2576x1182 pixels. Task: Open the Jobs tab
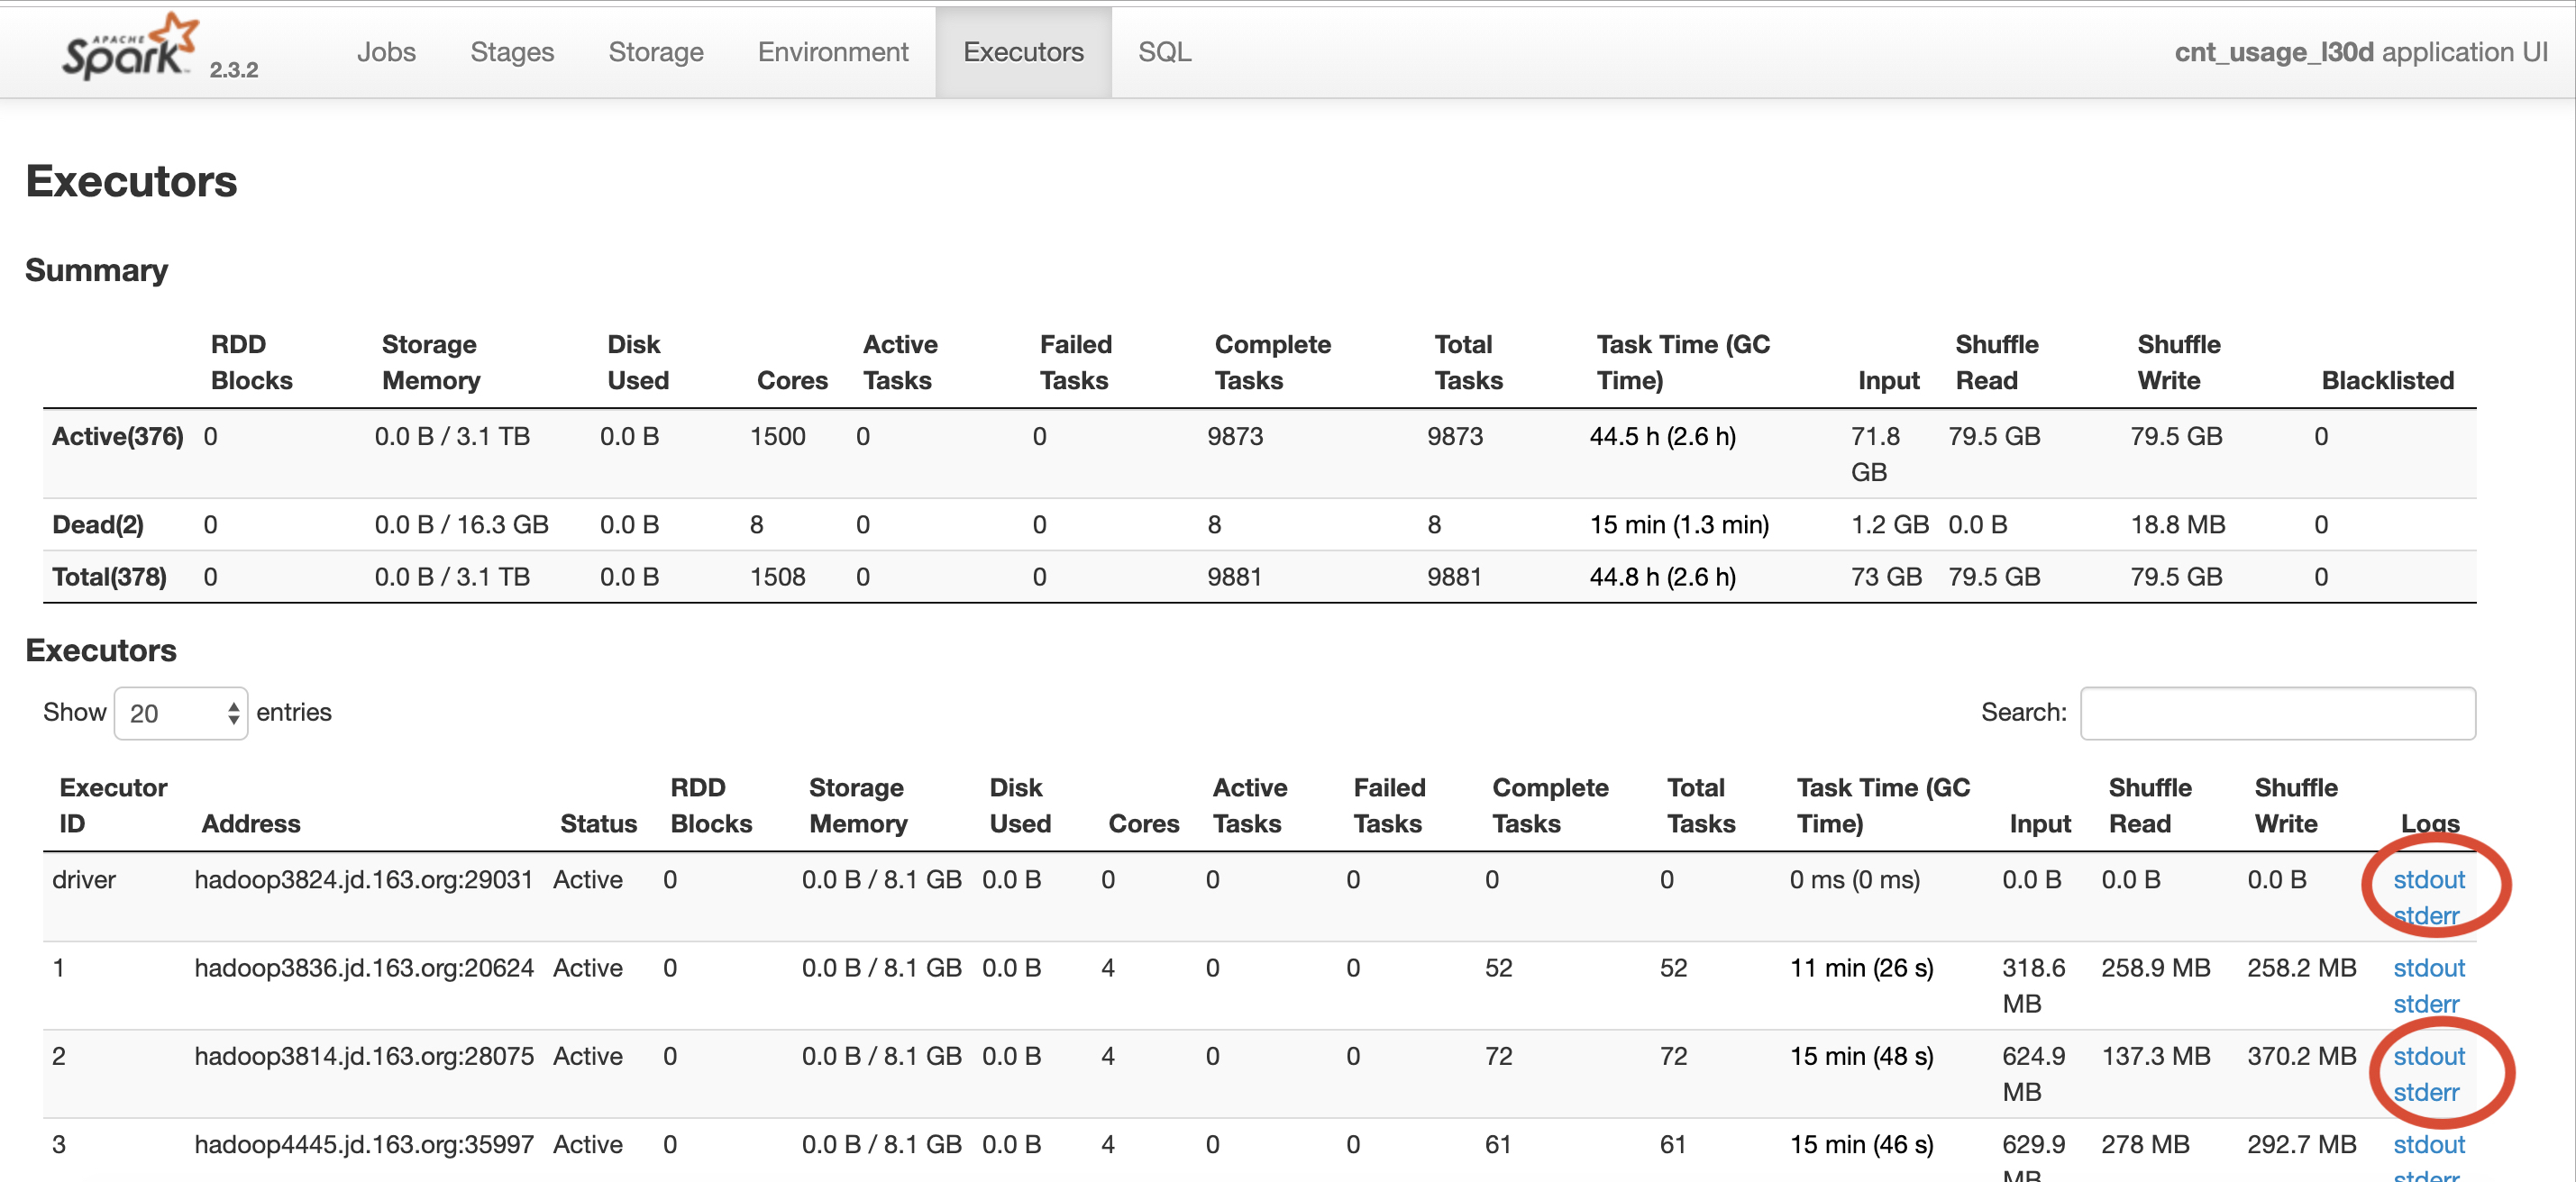click(x=386, y=52)
